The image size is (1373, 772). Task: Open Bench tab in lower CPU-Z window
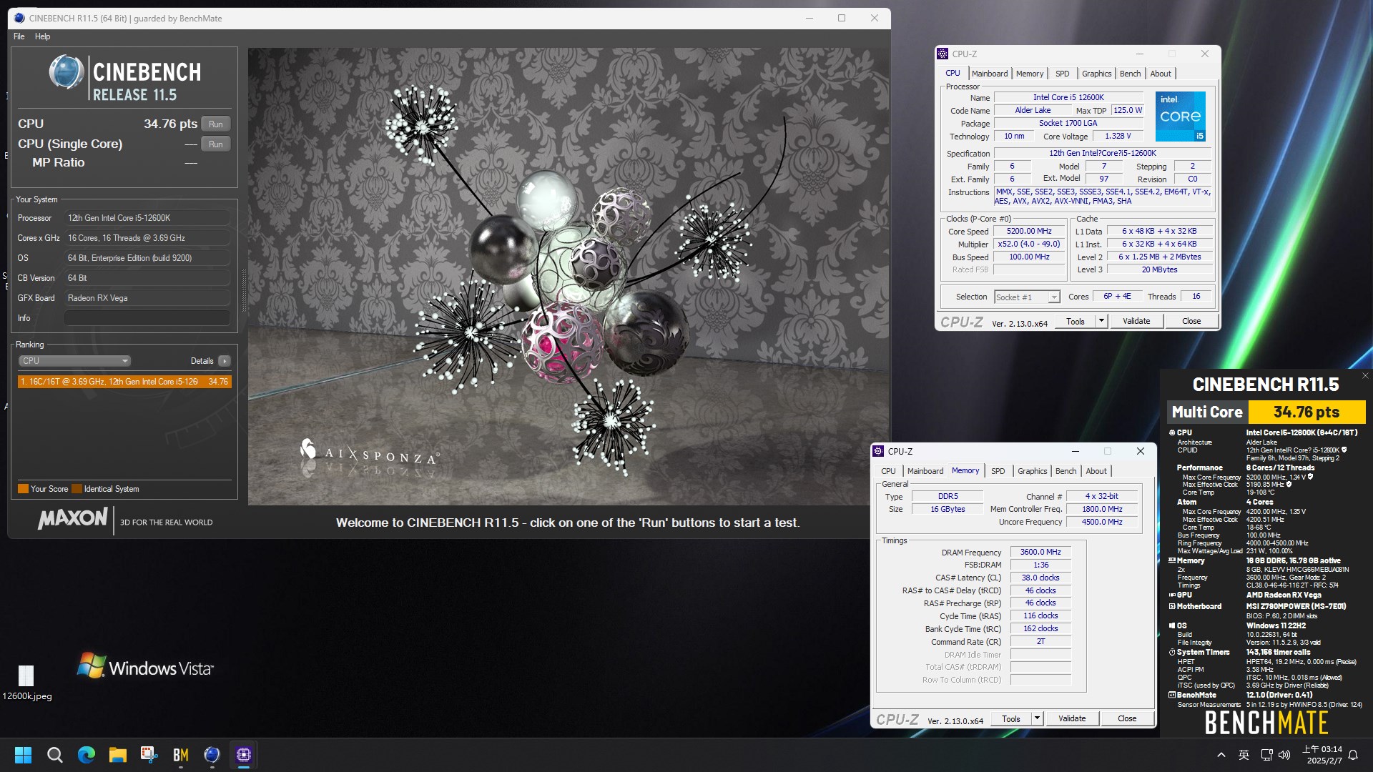click(x=1066, y=471)
